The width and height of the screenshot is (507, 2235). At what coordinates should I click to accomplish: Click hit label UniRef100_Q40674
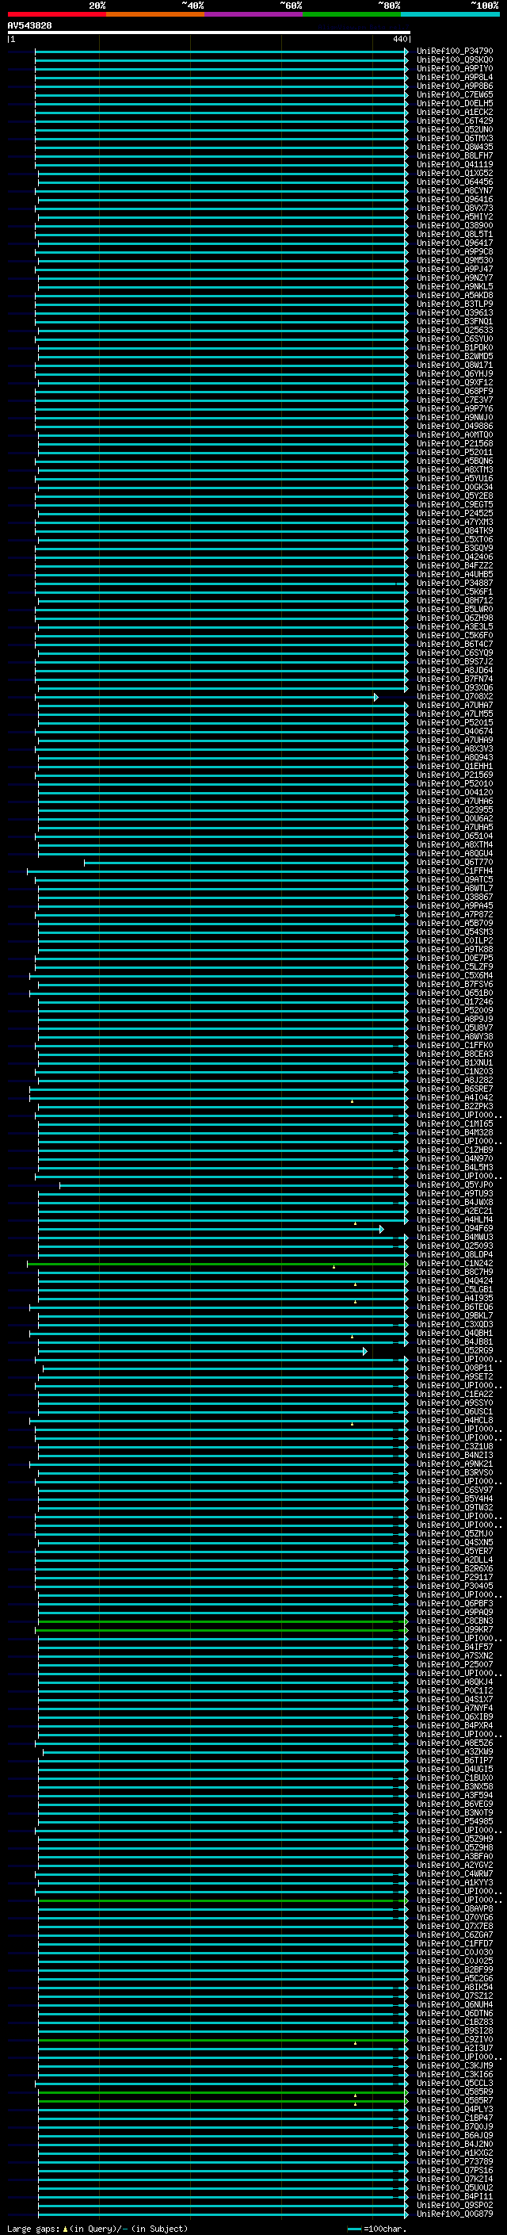(455, 730)
